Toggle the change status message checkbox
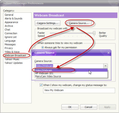The width and height of the screenshot is (119, 113). (41, 85)
